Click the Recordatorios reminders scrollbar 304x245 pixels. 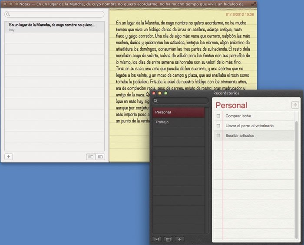coord(296,180)
